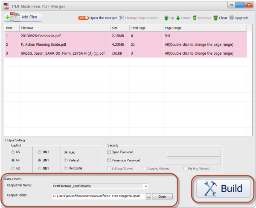Select 20130928-Cambodia.pdf row

coord(126,36)
